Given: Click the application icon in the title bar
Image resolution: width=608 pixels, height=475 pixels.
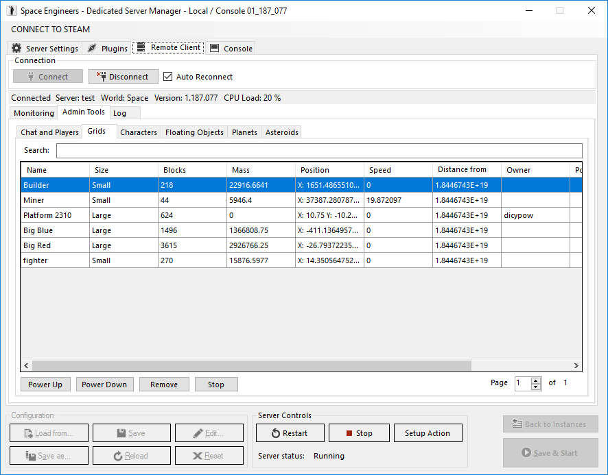Looking at the screenshot, I should pos(12,10).
